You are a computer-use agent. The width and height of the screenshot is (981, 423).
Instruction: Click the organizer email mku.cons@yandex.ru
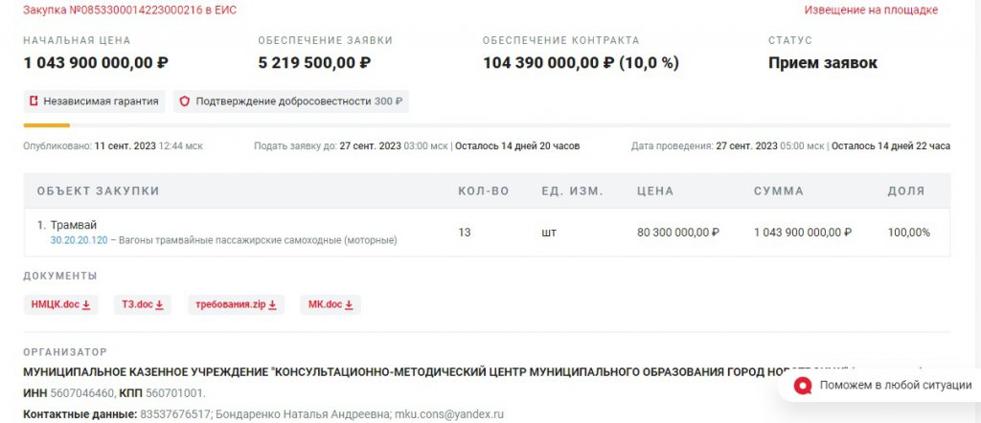click(449, 414)
